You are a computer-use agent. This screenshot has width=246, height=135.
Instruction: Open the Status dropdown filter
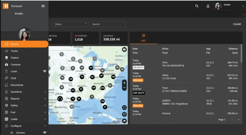70,24
